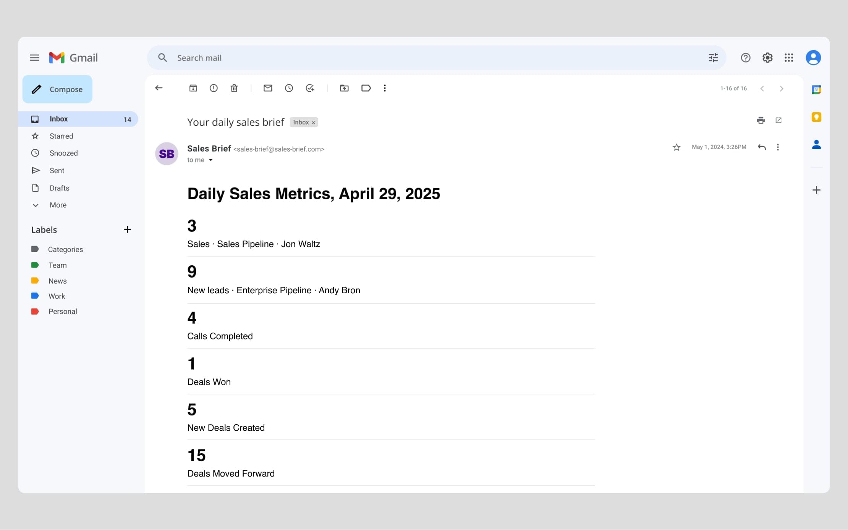Open the email in a new window
The image size is (848, 530).
(778, 120)
